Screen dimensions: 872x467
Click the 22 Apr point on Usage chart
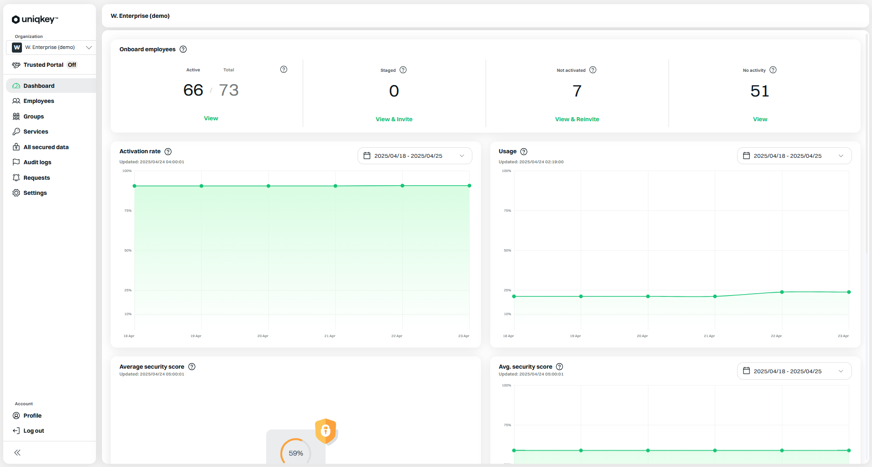[782, 292]
